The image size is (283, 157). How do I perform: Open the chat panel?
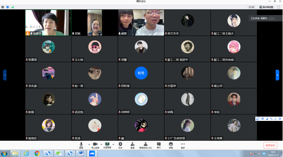tap(159, 145)
